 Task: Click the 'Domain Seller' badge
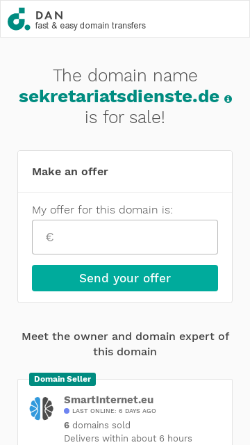(62, 379)
